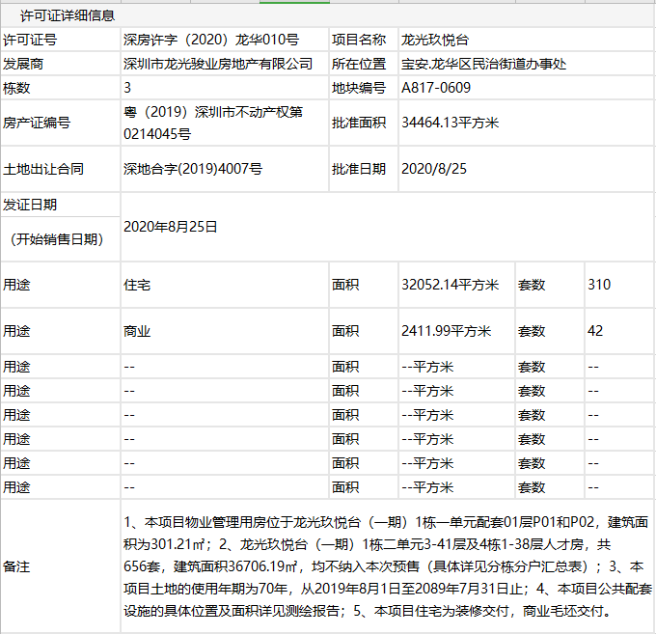
Task: Click the unit count 310
Action: tap(599, 285)
